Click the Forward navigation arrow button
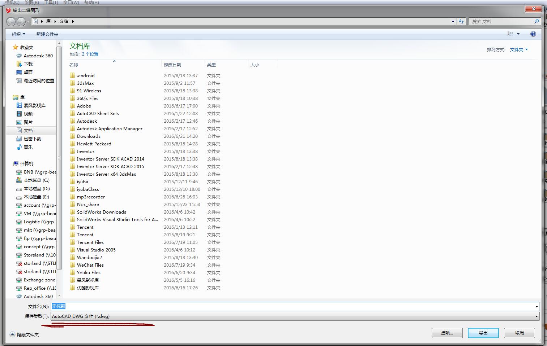Viewport: 547px width, 346px height. pos(21,22)
